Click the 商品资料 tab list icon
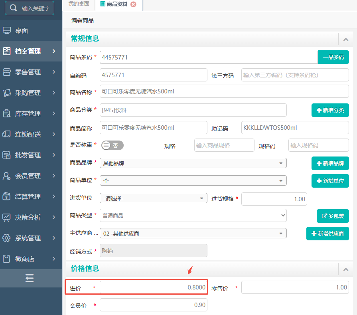This screenshot has height=315, width=357. point(103,4)
